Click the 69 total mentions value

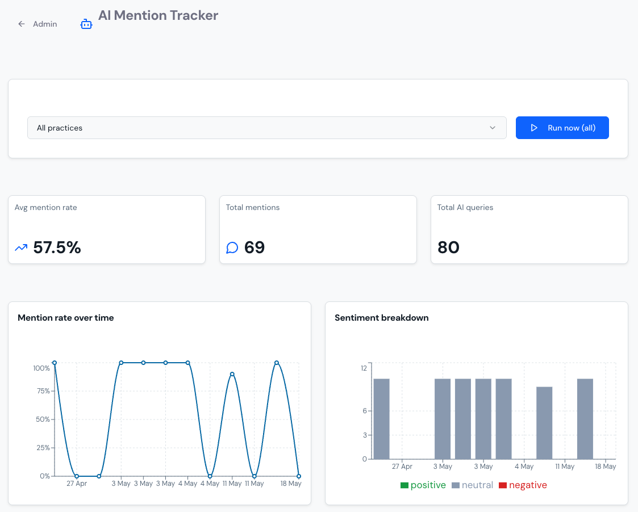[255, 247]
